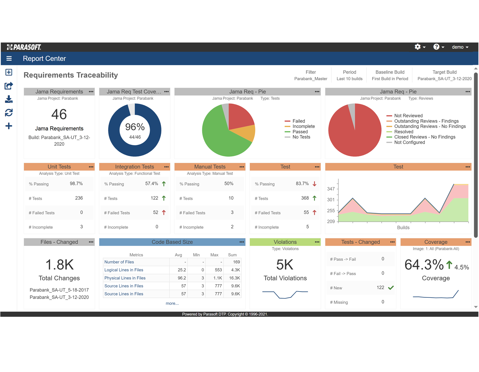479x372 pixels.
Task: Open the settings gear menu
Action: point(420,47)
